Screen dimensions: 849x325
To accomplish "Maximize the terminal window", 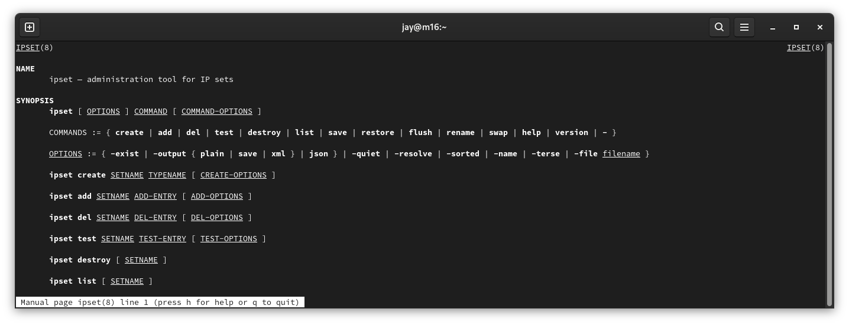I will [x=796, y=27].
